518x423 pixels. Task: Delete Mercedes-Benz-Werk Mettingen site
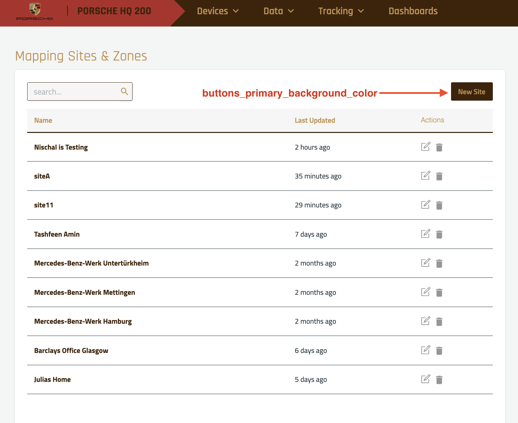439,292
